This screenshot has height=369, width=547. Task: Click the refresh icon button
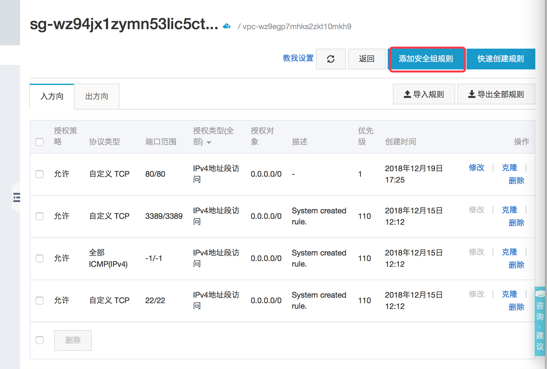[331, 59]
